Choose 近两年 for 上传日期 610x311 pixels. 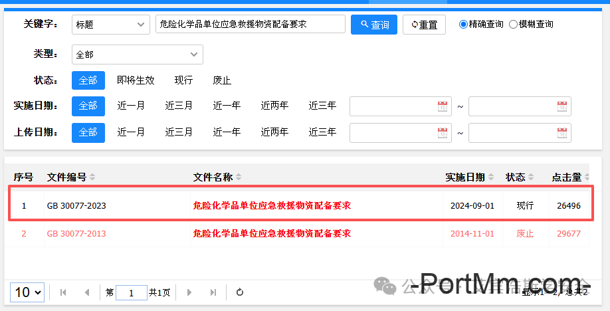pyautogui.click(x=274, y=132)
